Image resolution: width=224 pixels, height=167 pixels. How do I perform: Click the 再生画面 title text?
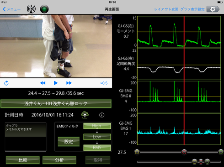coord(112,9)
